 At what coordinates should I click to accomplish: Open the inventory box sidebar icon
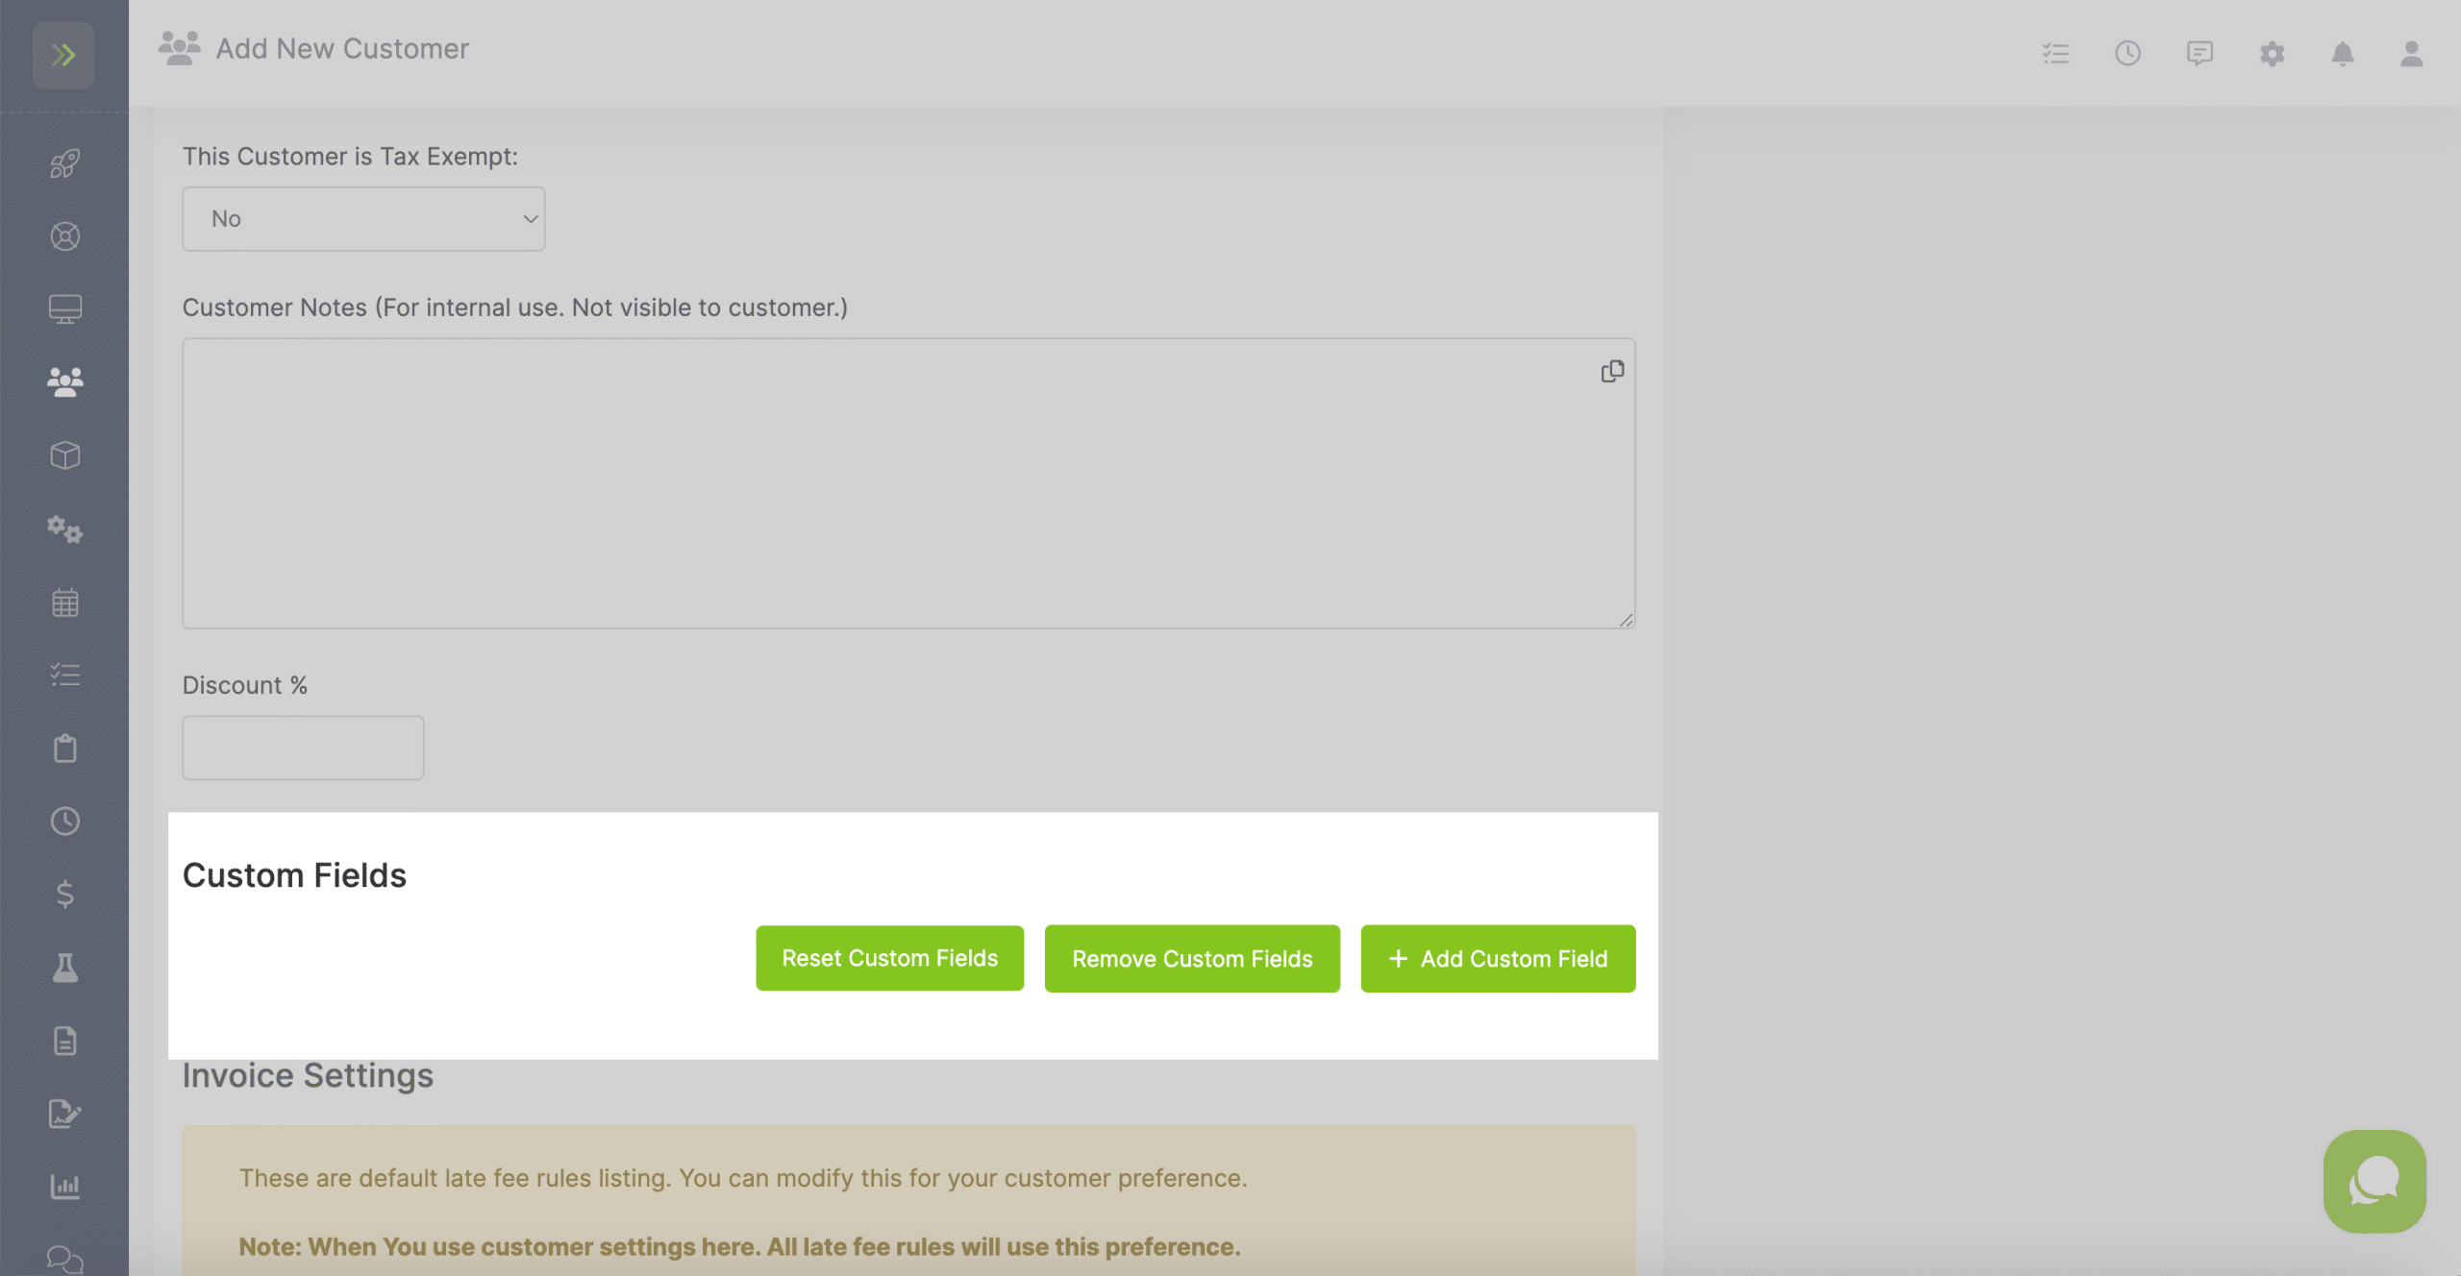click(x=64, y=455)
